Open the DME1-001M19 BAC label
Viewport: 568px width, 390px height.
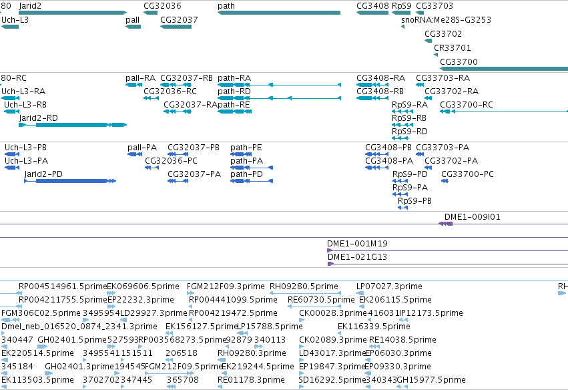(x=357, y=244)
